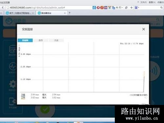
Task: Click the orange extension icon in toolbar
Action: (x=102, y=8)
